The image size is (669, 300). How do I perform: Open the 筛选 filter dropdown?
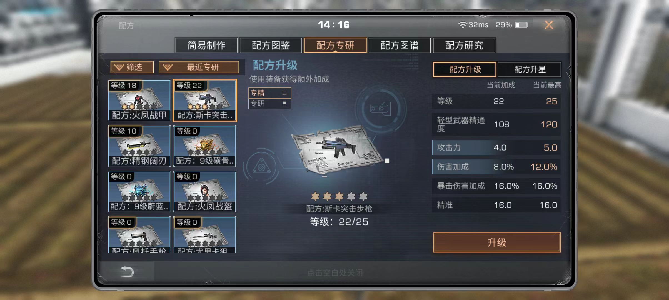132,67
